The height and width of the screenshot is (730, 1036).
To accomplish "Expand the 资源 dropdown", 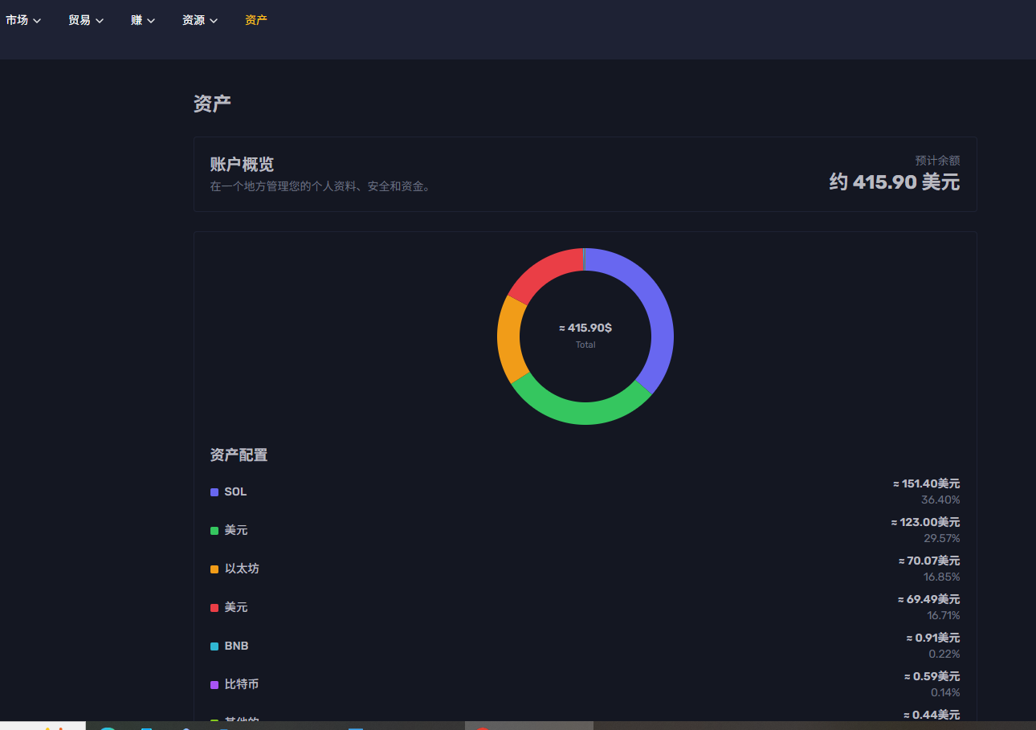I will coord(199,20).
